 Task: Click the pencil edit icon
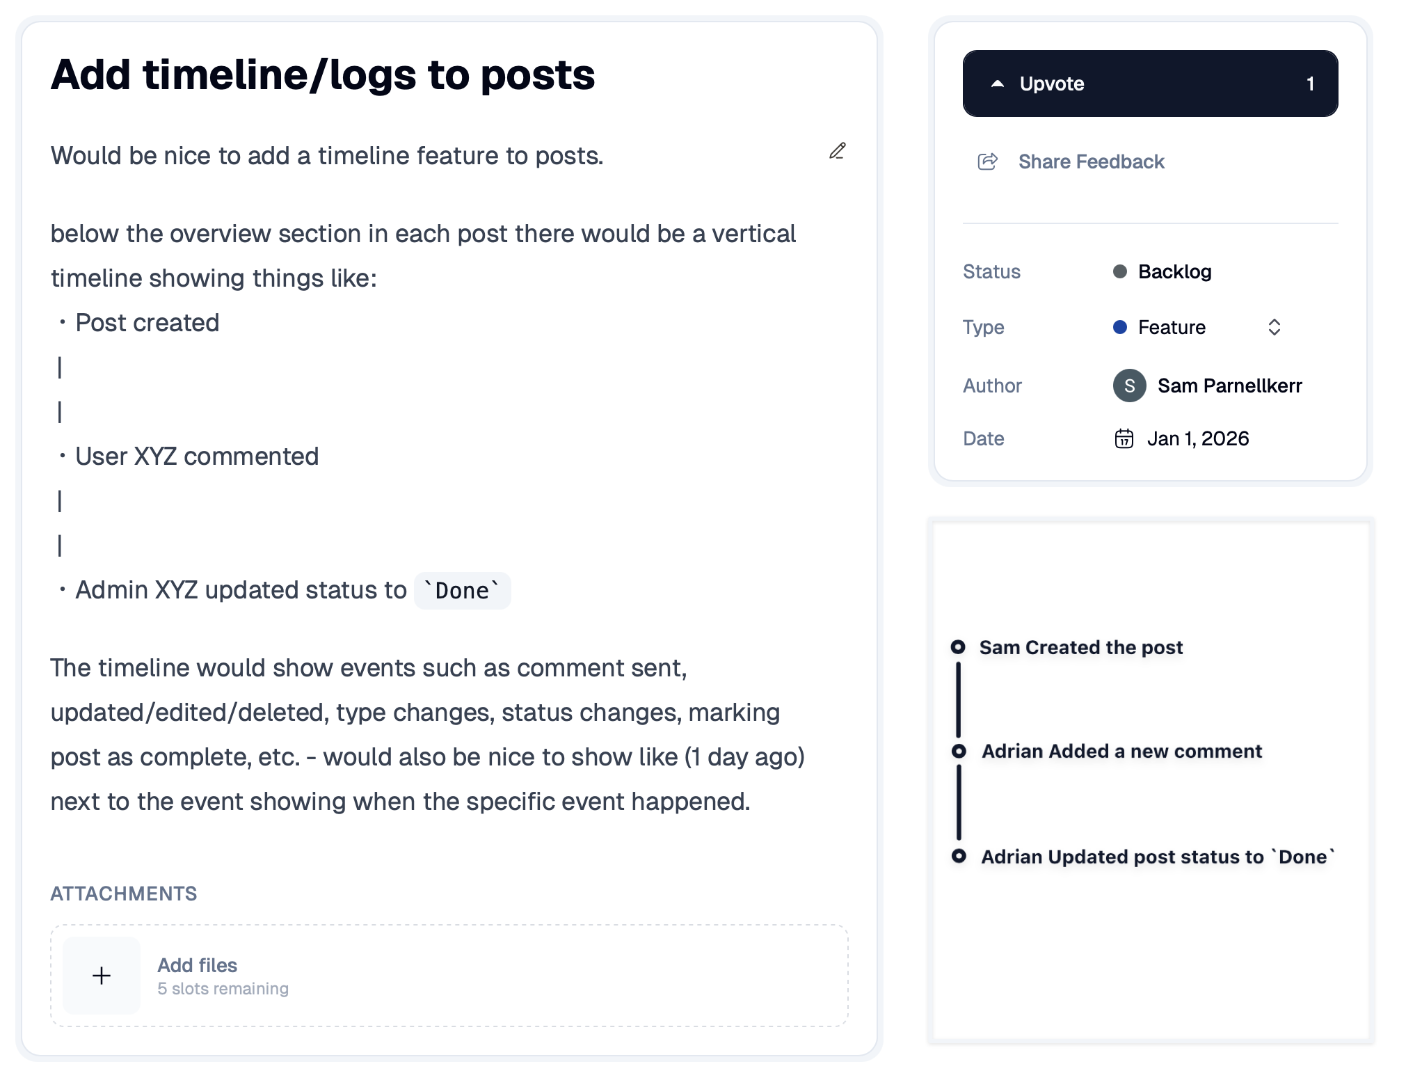(838, 151)
